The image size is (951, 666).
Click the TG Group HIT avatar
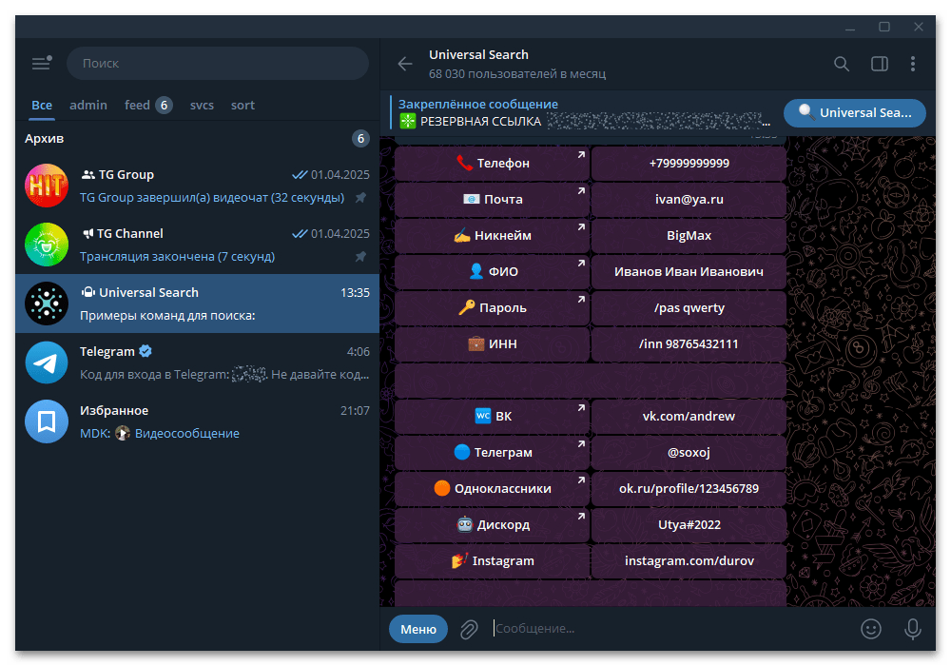(47, 186)
